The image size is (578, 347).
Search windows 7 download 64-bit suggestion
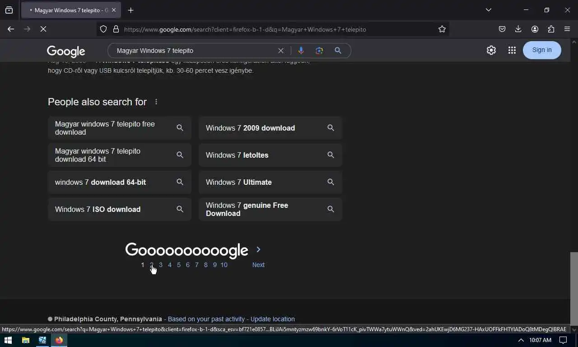120,182
